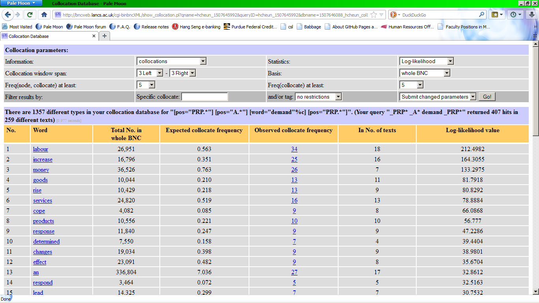The width and height of the screenshot is (539, 303).
Task: Click the Go! button
Action: point(487,97)
